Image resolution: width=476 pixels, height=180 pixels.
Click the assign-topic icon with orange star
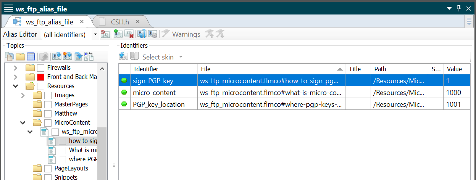[68, 57]
